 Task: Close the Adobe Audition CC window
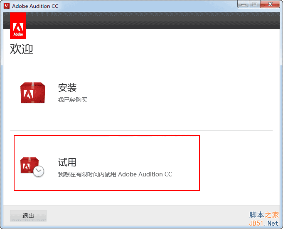[270, 5]
